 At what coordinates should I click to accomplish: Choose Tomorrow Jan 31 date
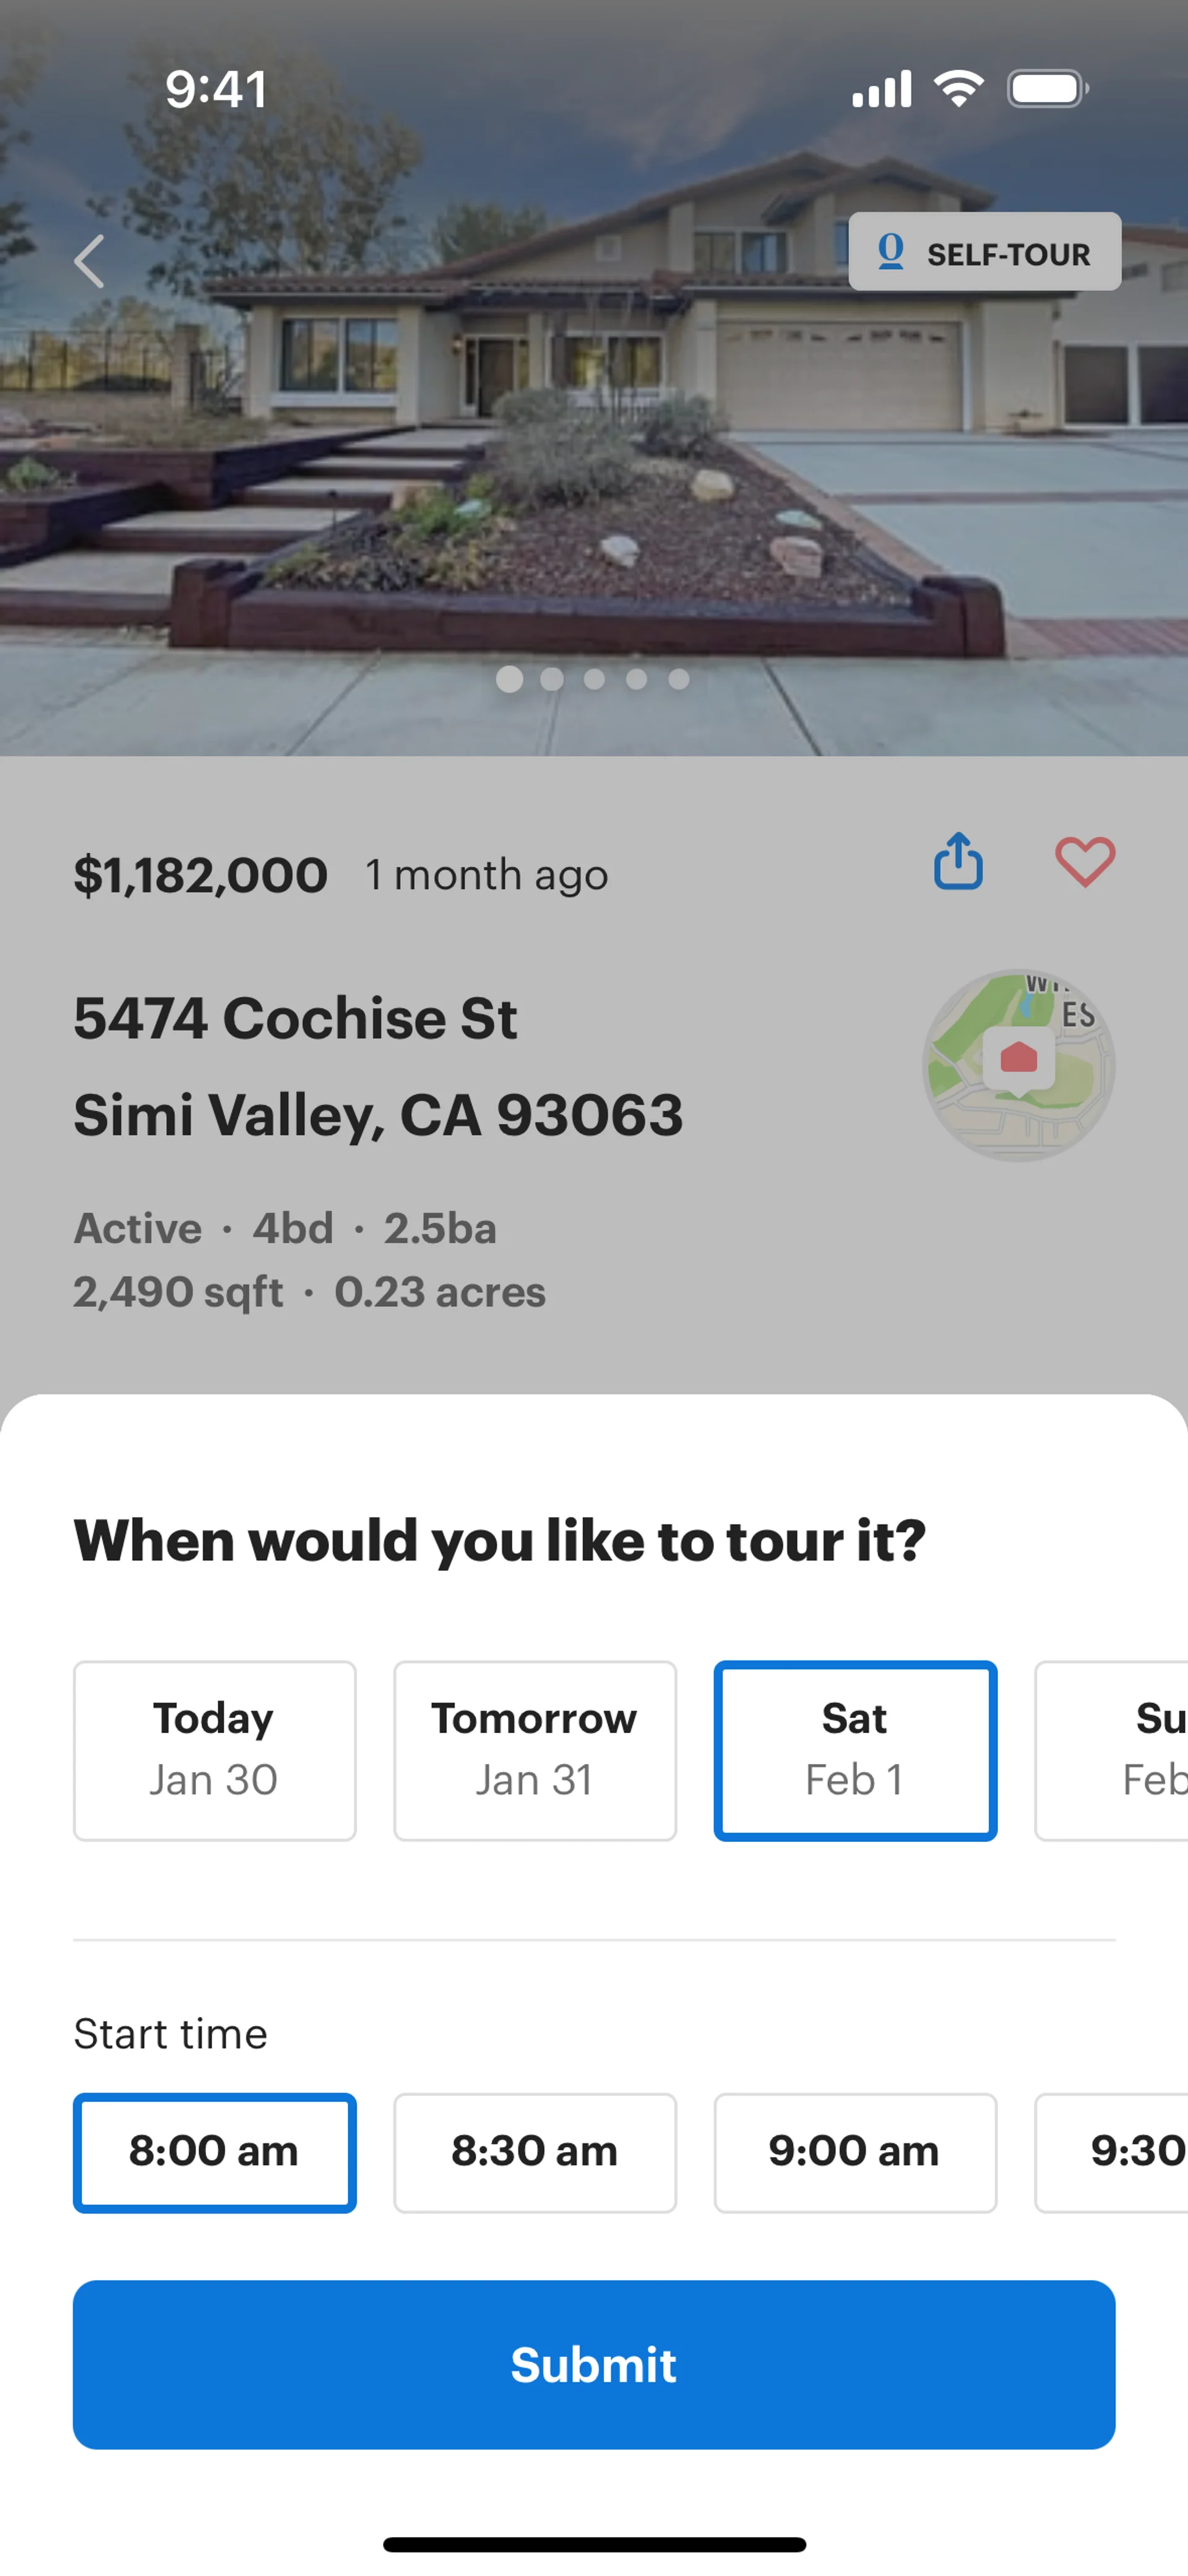tap(534, 1750)
